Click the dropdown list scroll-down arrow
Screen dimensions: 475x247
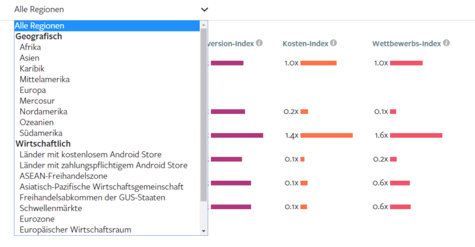pos(203,232)
